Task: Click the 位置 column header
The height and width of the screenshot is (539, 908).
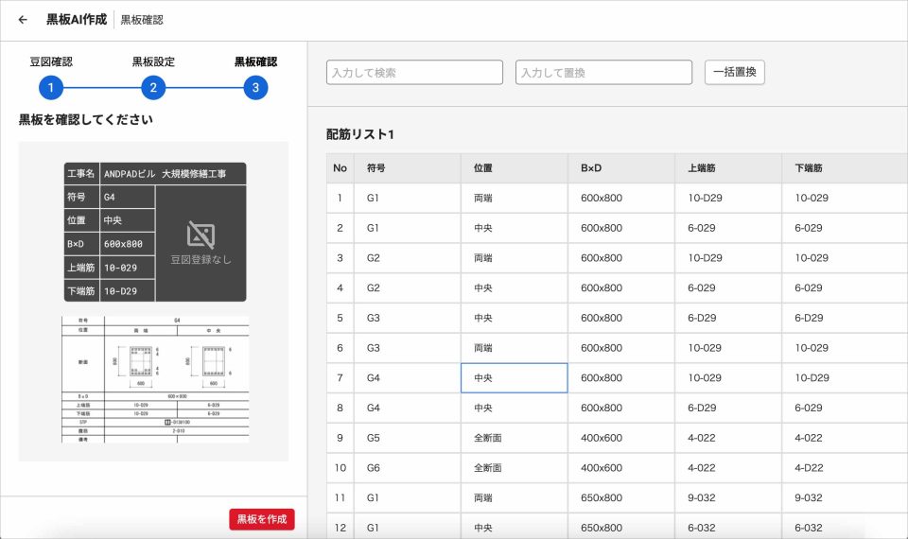Action: point(514,168)
